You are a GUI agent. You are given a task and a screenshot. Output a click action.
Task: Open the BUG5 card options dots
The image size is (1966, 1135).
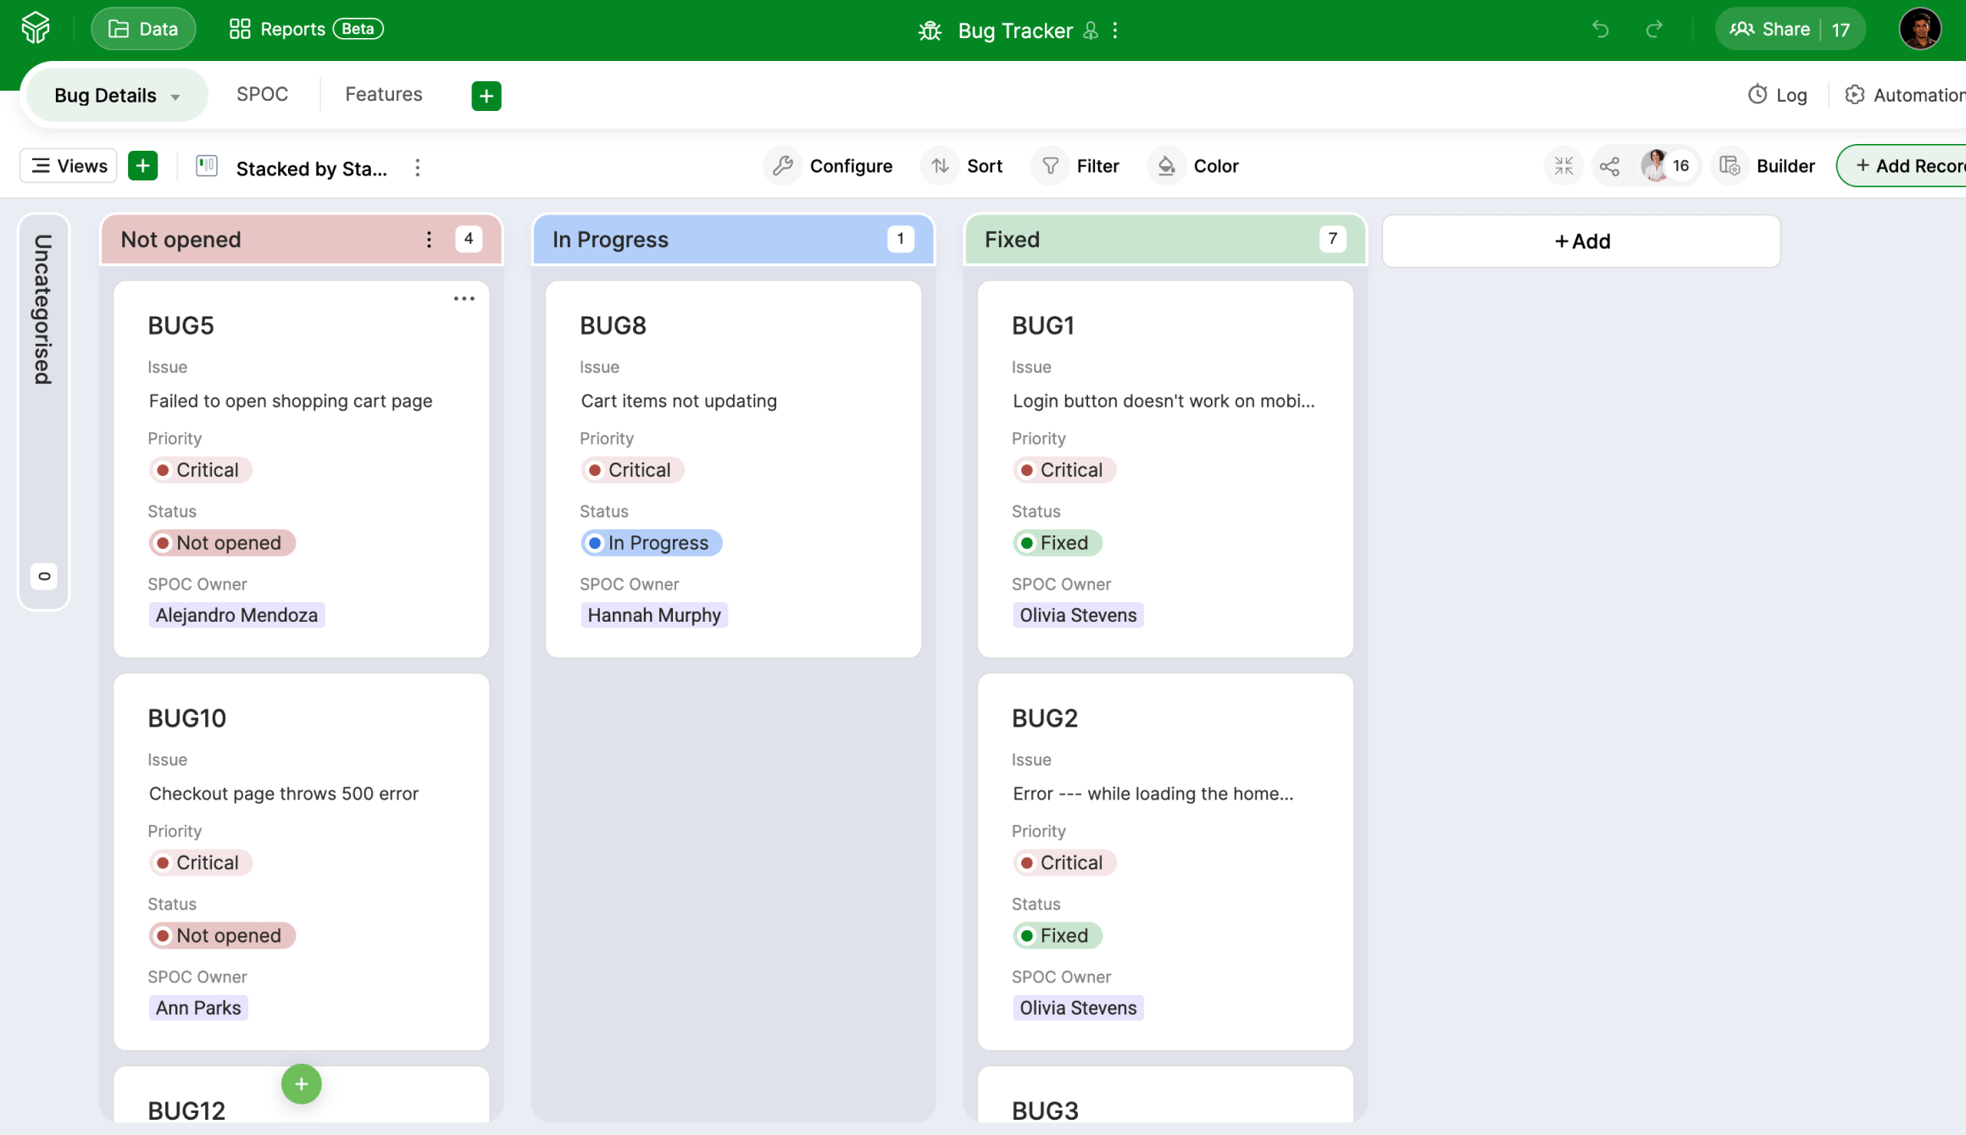click(464, 299)
